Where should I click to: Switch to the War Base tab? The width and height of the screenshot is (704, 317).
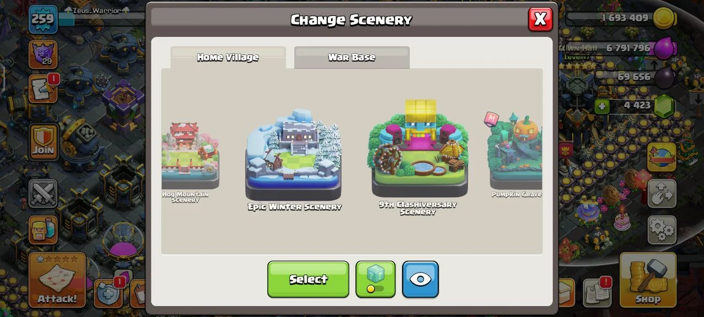tap(351, 57)
